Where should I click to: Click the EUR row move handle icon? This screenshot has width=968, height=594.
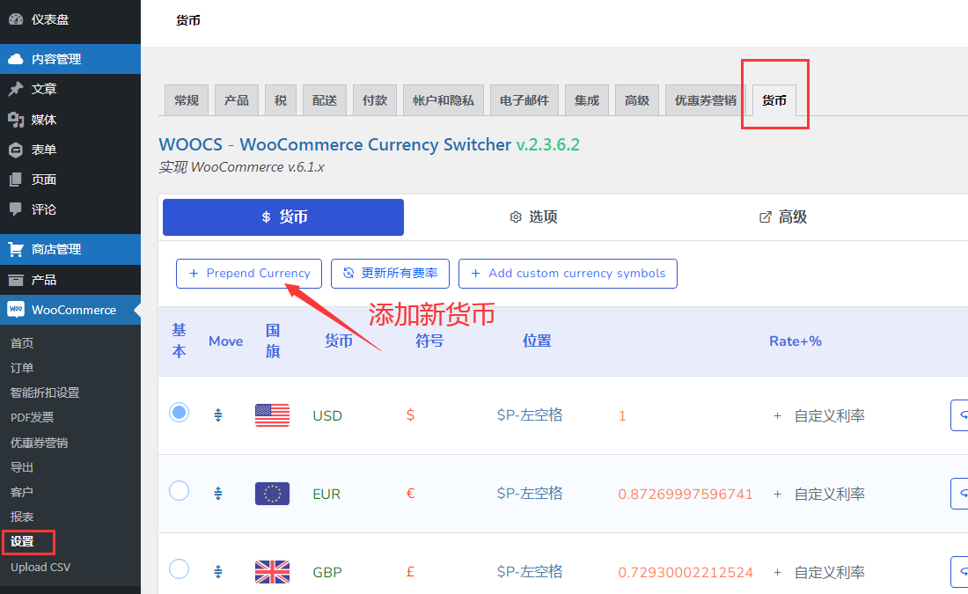coord(218,494)
